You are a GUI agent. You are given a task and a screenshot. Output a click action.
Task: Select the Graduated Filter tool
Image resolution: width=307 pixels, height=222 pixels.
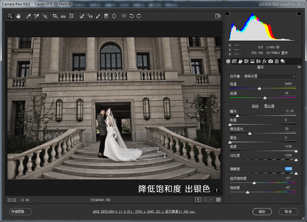pos(106,16)
